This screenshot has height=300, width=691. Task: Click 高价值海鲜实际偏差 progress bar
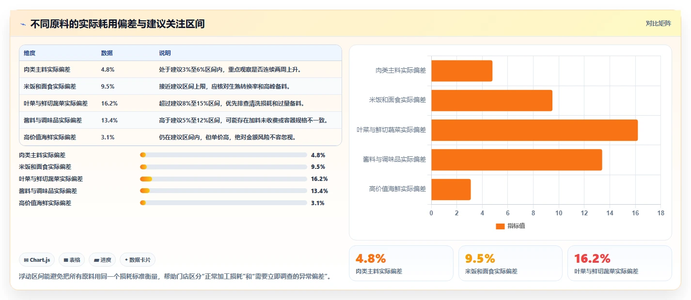point(223,203)
